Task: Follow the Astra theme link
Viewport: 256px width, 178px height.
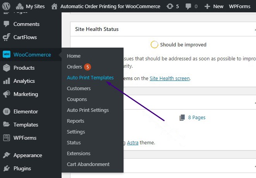Action: [x=133, y=142]
